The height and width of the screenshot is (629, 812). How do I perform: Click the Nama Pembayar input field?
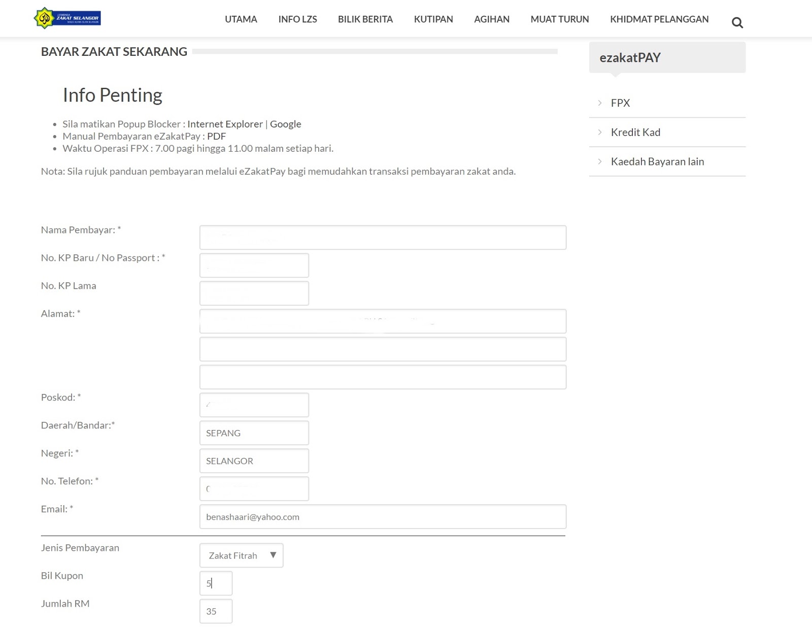pyautogui.click(x=383, y=238)
